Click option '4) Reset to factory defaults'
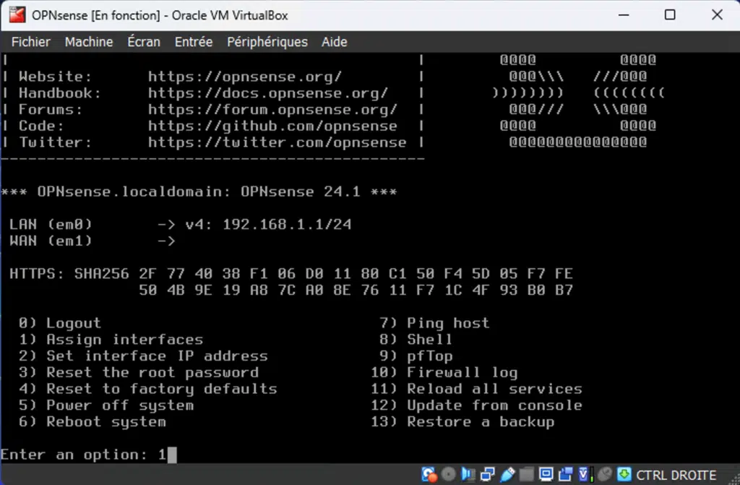 coord(147,389)
